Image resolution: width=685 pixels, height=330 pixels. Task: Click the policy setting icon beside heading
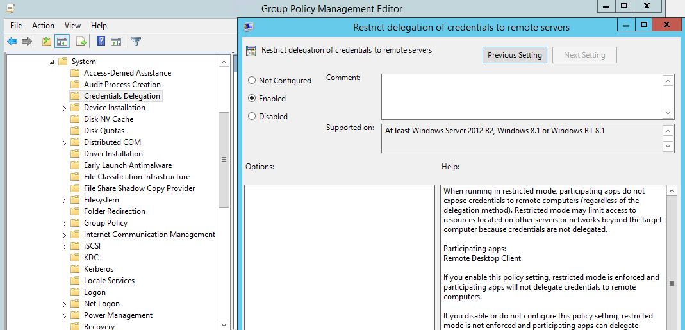coord(251,51)
